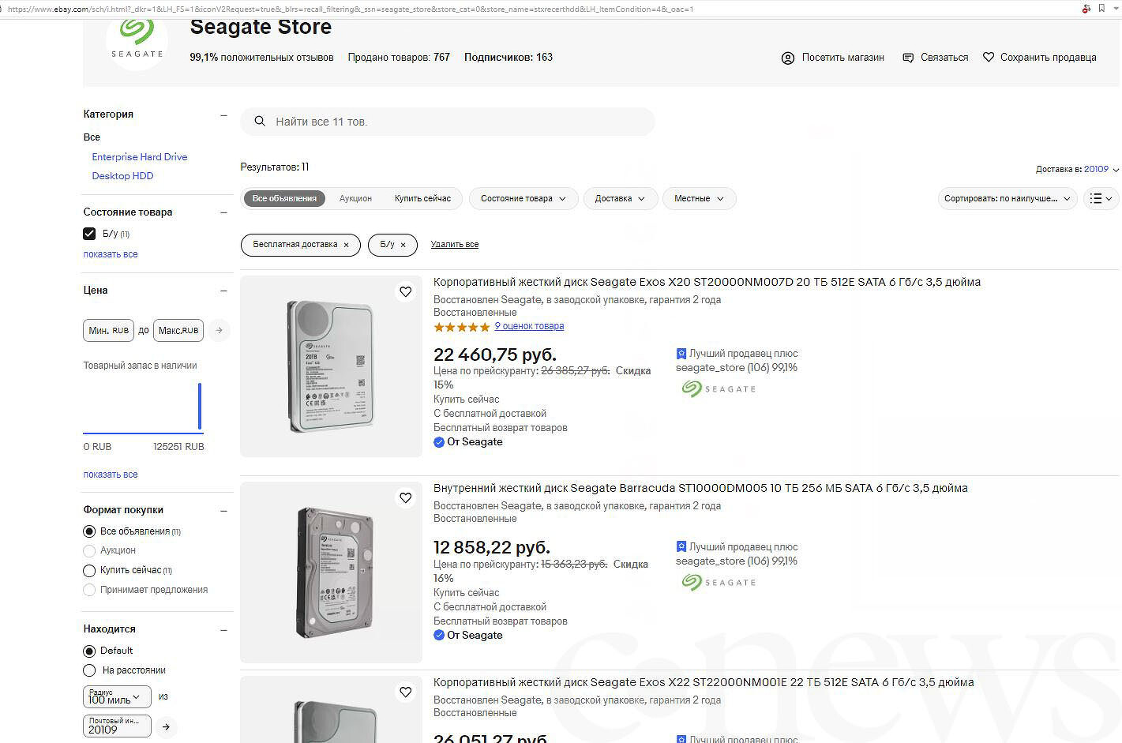Click five-star rating of Exos X20
The width and height of the screenshot is (1122, 743).
click(x=461, y=327)
